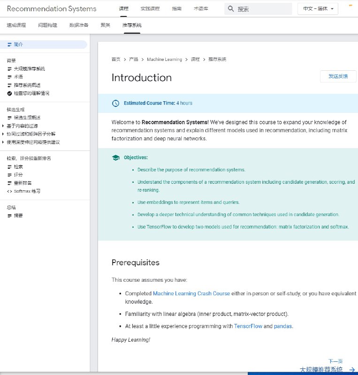Switch to the 聚类 sub-tab
The height and width of the screenshot is (375, 358).
106,25
